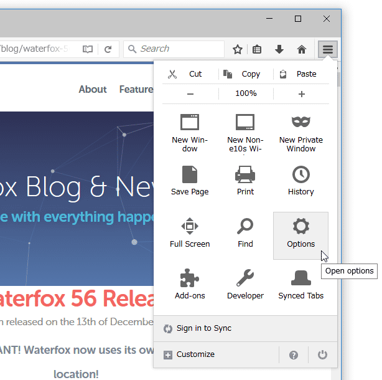Viewport: 382px width, 380px height.
Task: Click the Home toolbar icon
Action: (302, 49)
